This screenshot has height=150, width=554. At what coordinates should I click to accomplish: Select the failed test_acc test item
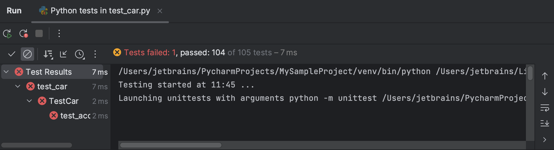[x=75, y=116]
